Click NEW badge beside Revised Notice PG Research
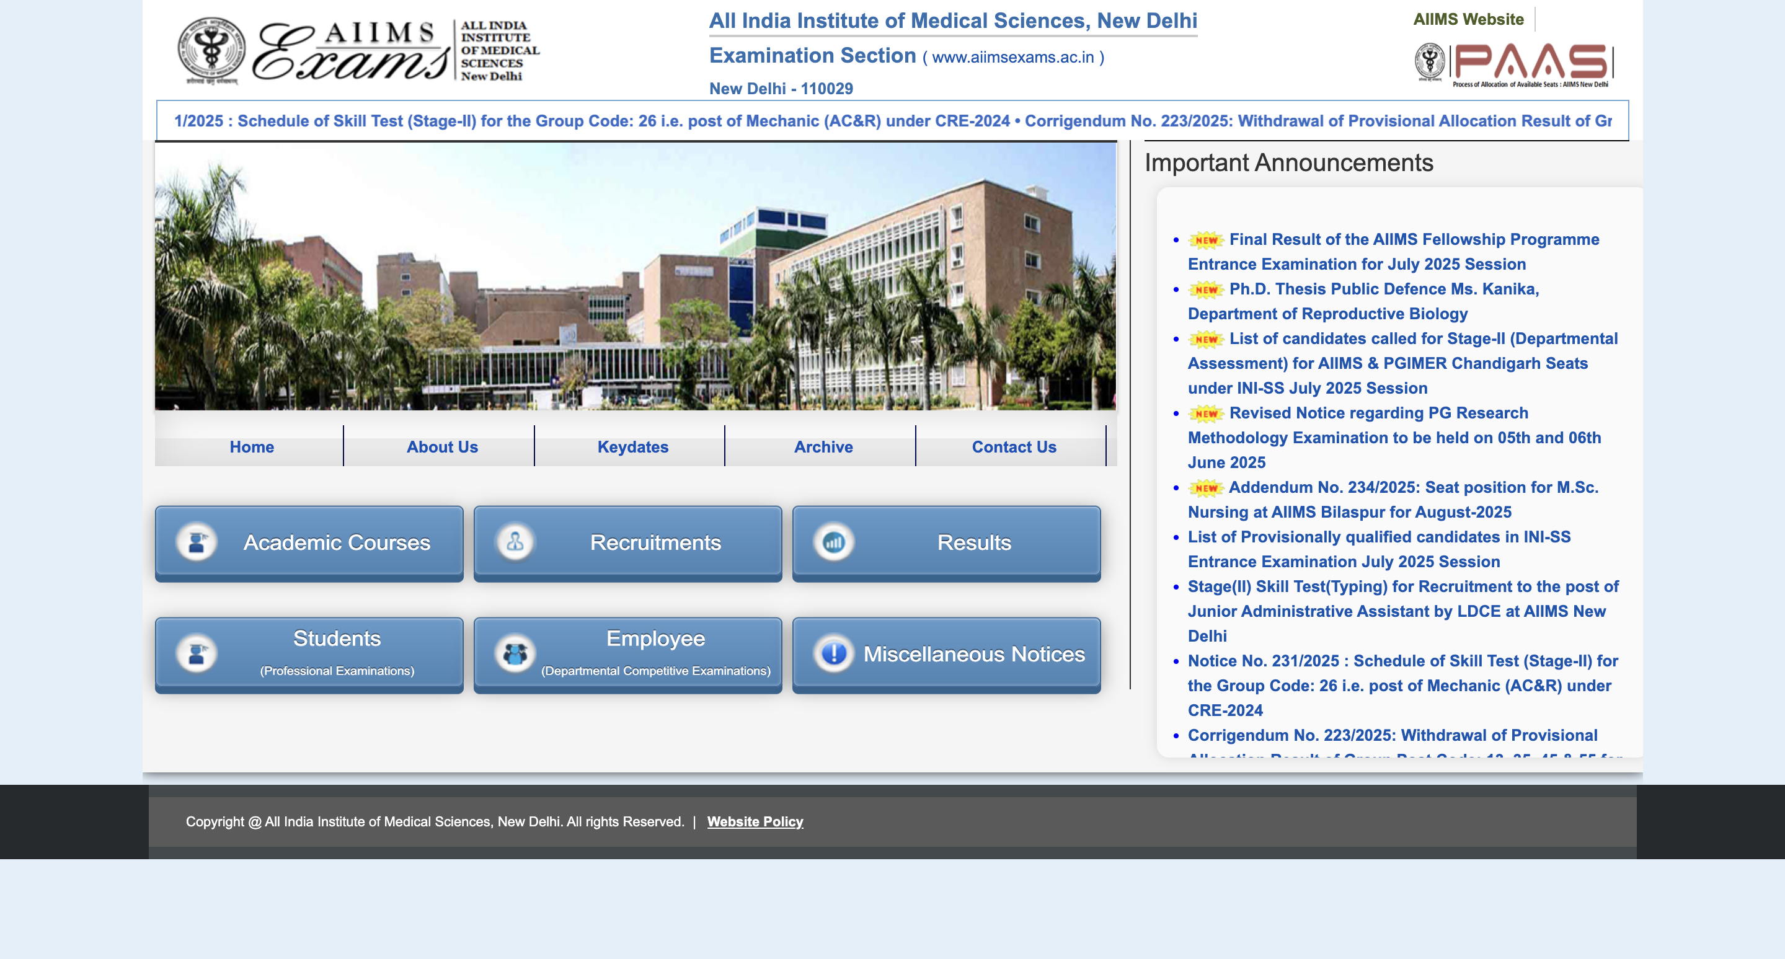Screen dimensions: 1785x959 [1207, 413]
